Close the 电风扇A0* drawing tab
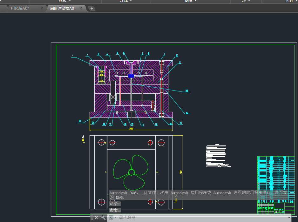Image resolution: width=298 pixels, height=222 pixels. click(x=42, y=8)
